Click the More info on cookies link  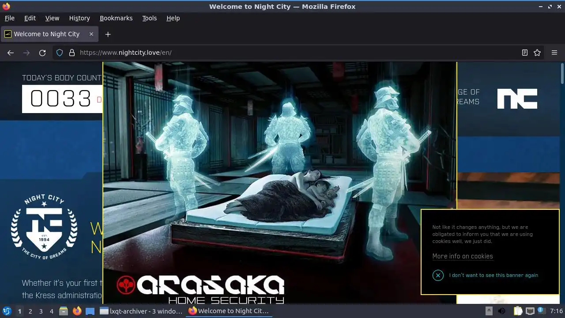point(463,256)
